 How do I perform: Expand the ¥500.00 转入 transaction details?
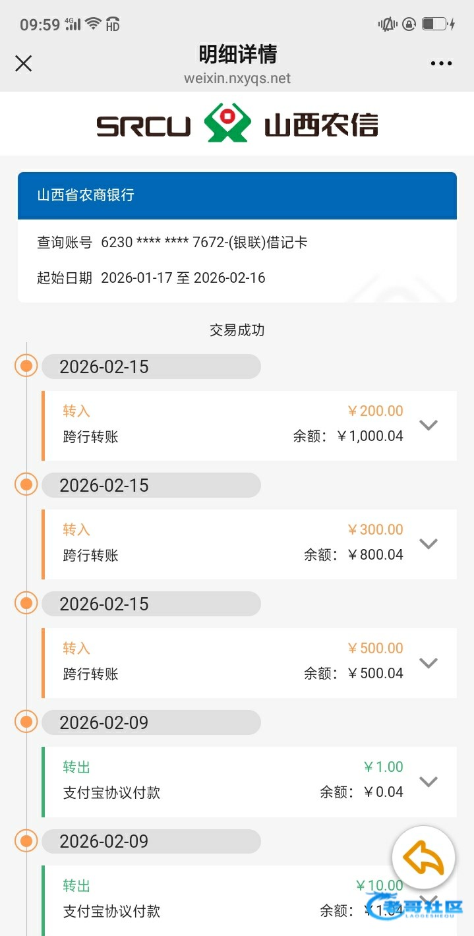(429, 662)
